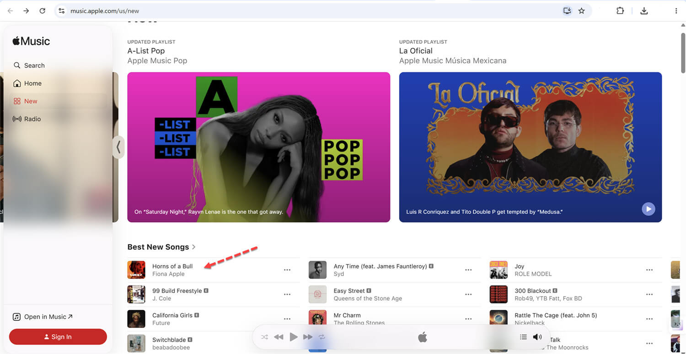Open more options for 99 Build Freestyle
The width and height of the screenshot is (686, 354).
pyautogui.click(x=287, y=294)
